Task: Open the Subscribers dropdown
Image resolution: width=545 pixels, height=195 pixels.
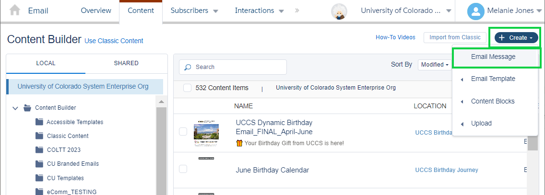Action: tap(215, 11)
